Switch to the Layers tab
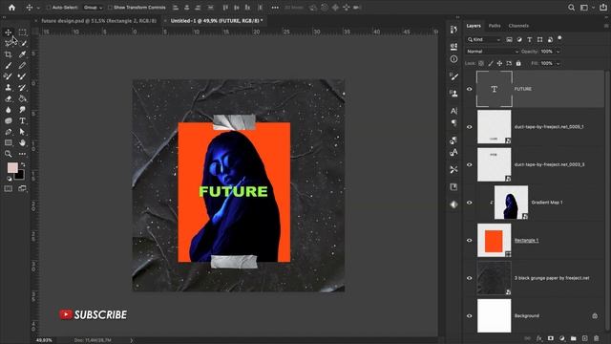 click(x=474, y=26)
